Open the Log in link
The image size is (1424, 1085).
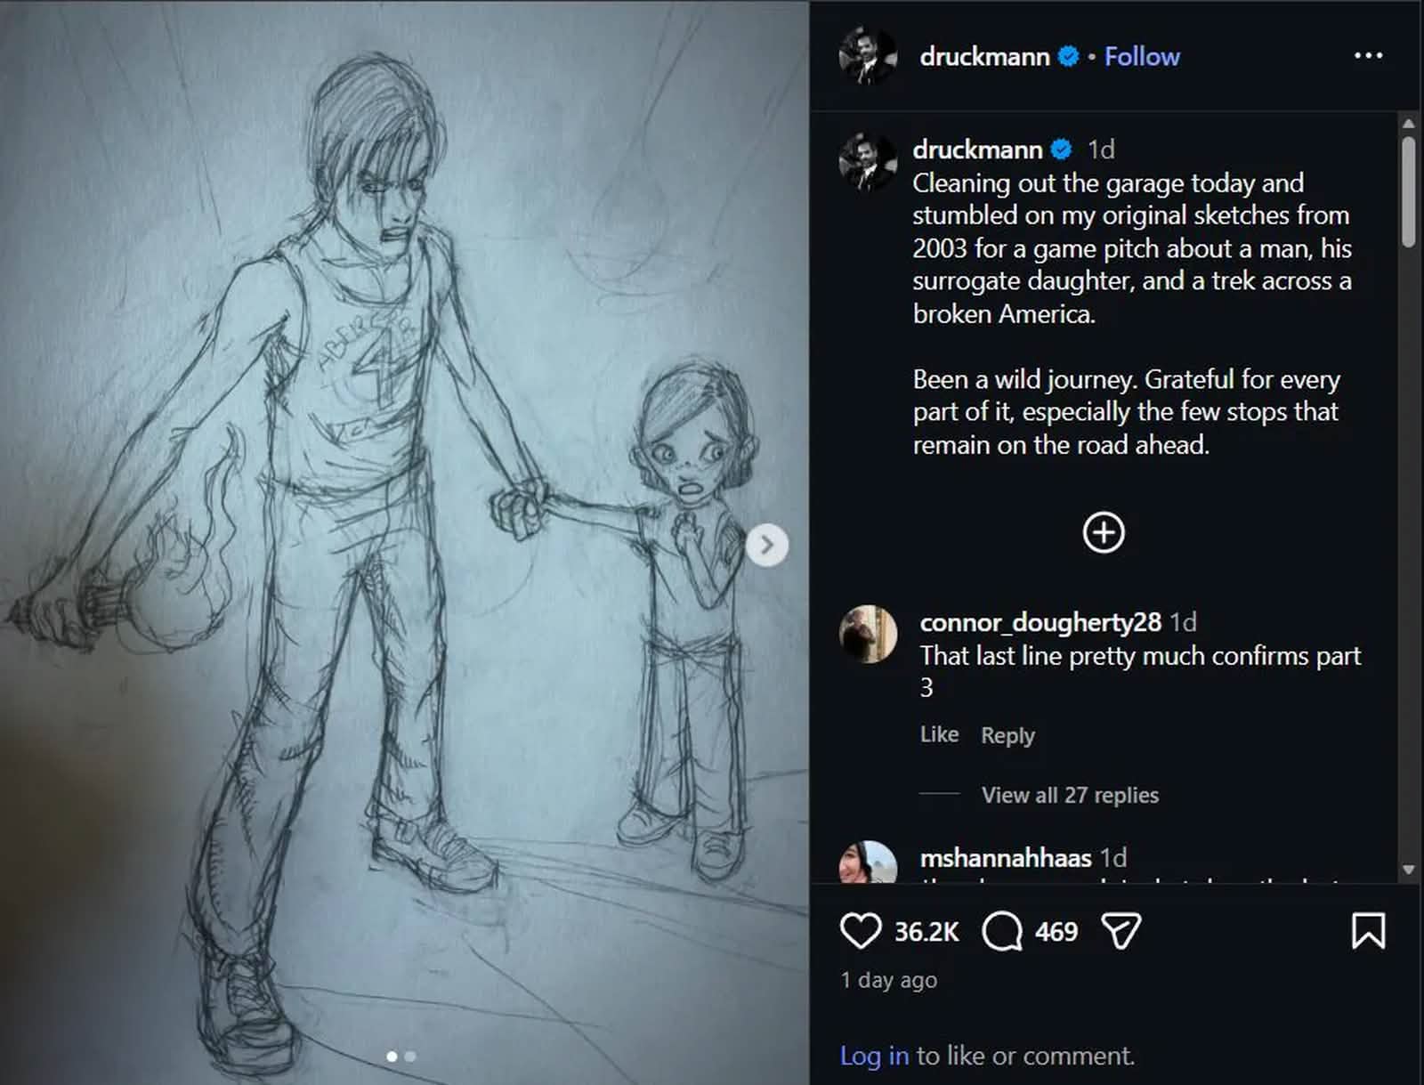point(873,1056)
